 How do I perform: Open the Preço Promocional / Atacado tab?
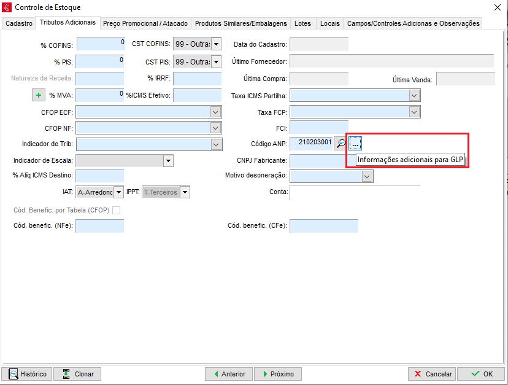tap(145, 23)
